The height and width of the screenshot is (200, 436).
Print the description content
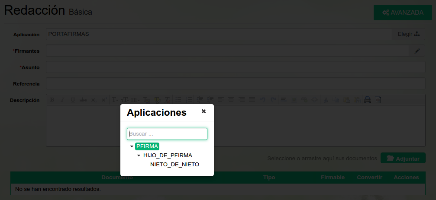tap(368, 100)
